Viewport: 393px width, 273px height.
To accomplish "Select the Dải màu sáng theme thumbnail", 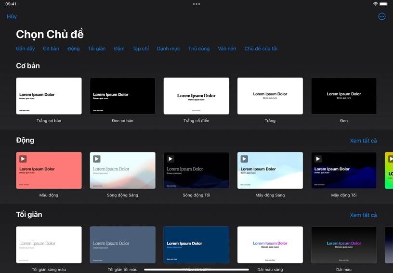I will (270, 245).
